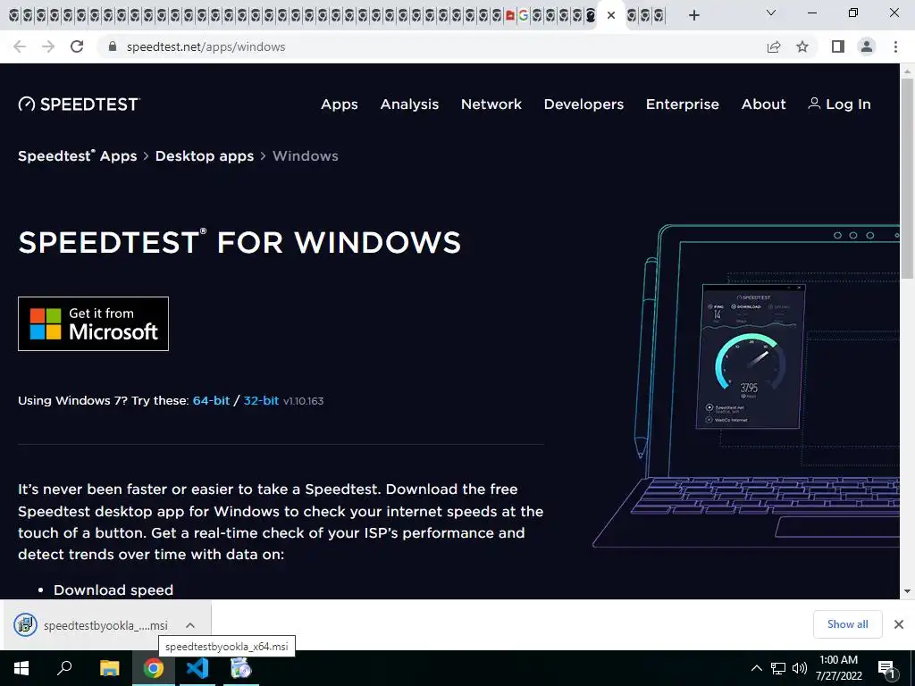Click the Chrome taskbar icon
The image size is (915, 686).
(x=154, y=668)
